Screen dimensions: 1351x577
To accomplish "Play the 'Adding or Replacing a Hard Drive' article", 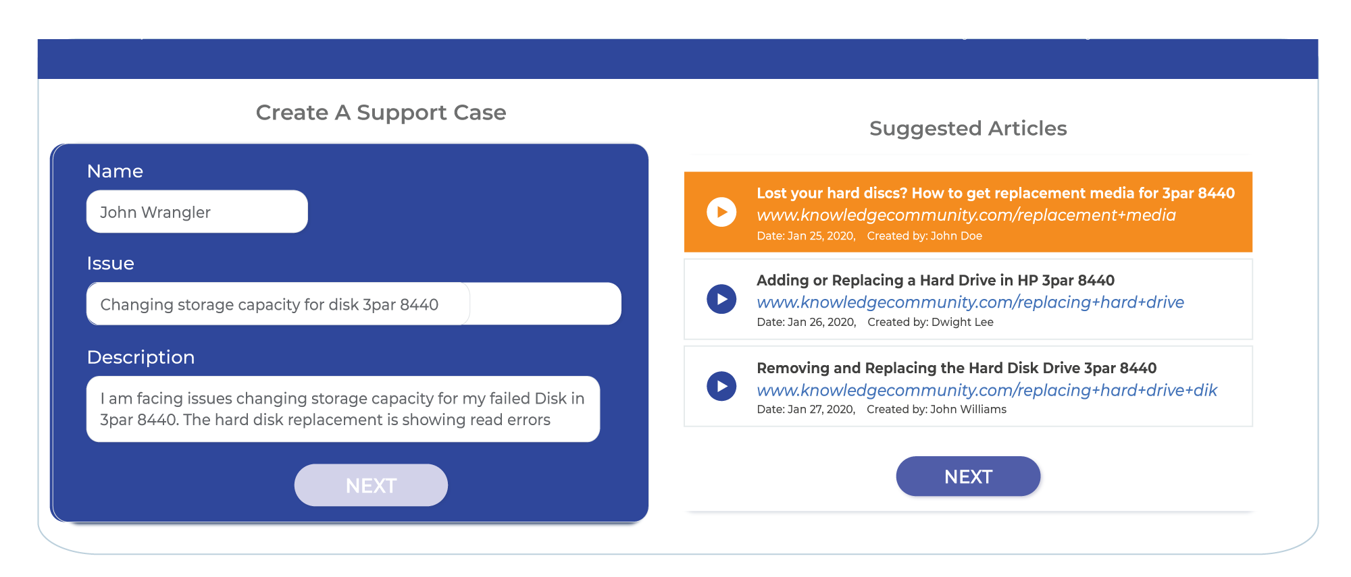I will pos(721,299).
